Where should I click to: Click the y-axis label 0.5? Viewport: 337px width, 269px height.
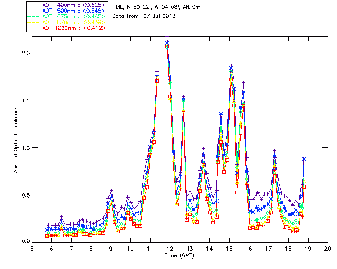26,195
